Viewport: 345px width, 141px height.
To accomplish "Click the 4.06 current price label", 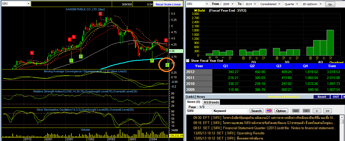I will [175, 51].
